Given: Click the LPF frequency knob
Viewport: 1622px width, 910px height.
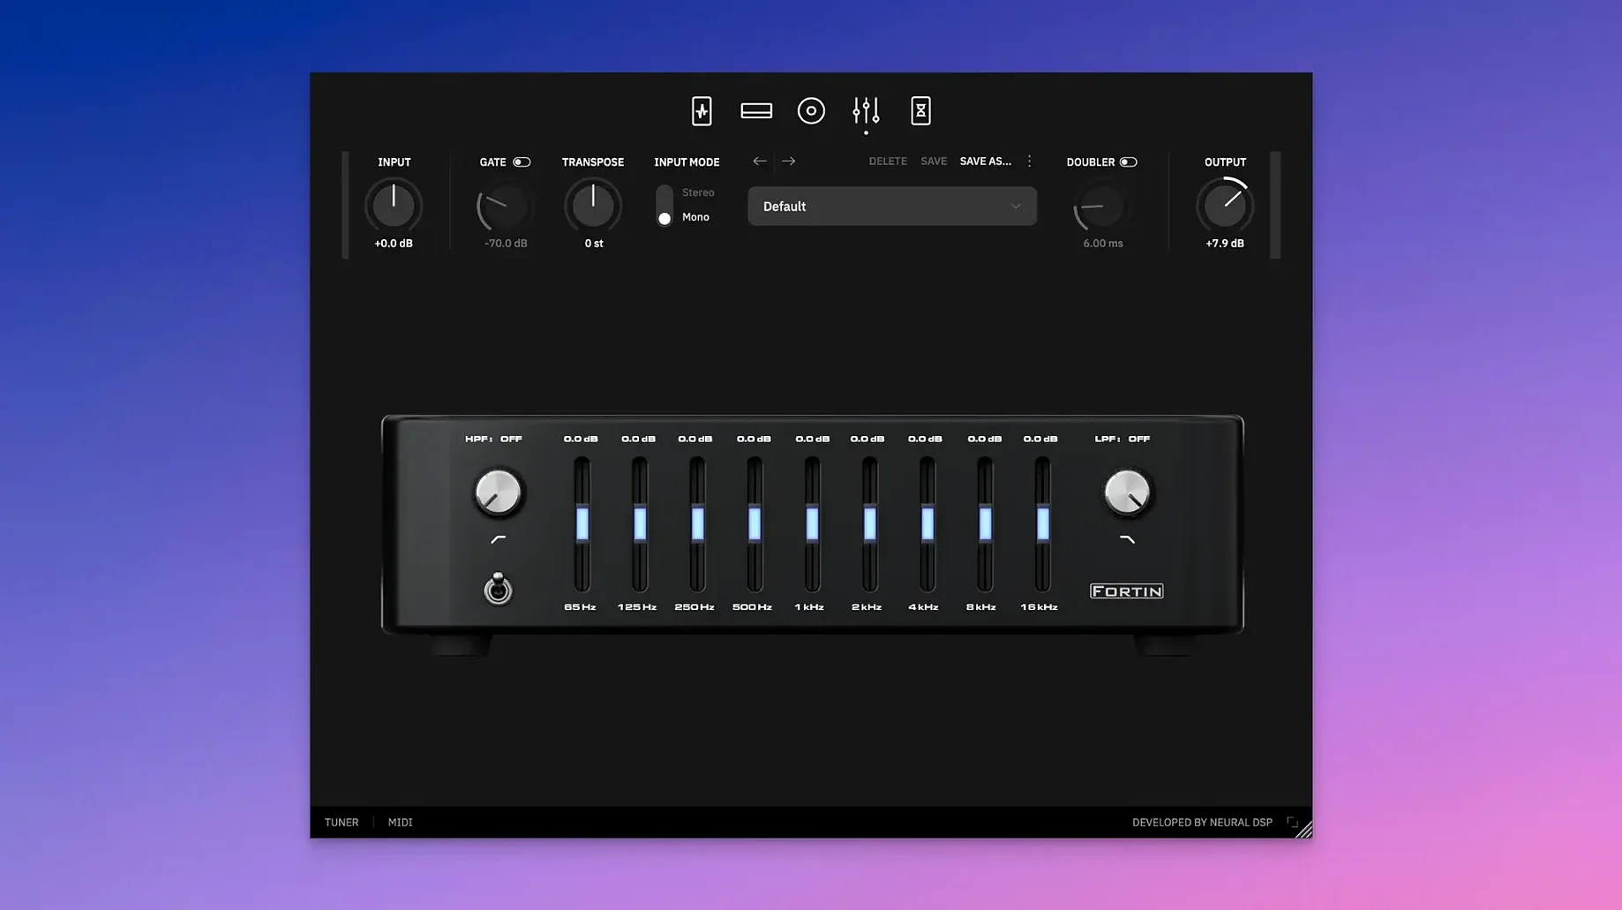Looking at the screenshot, I should (x=1127, y=493).
